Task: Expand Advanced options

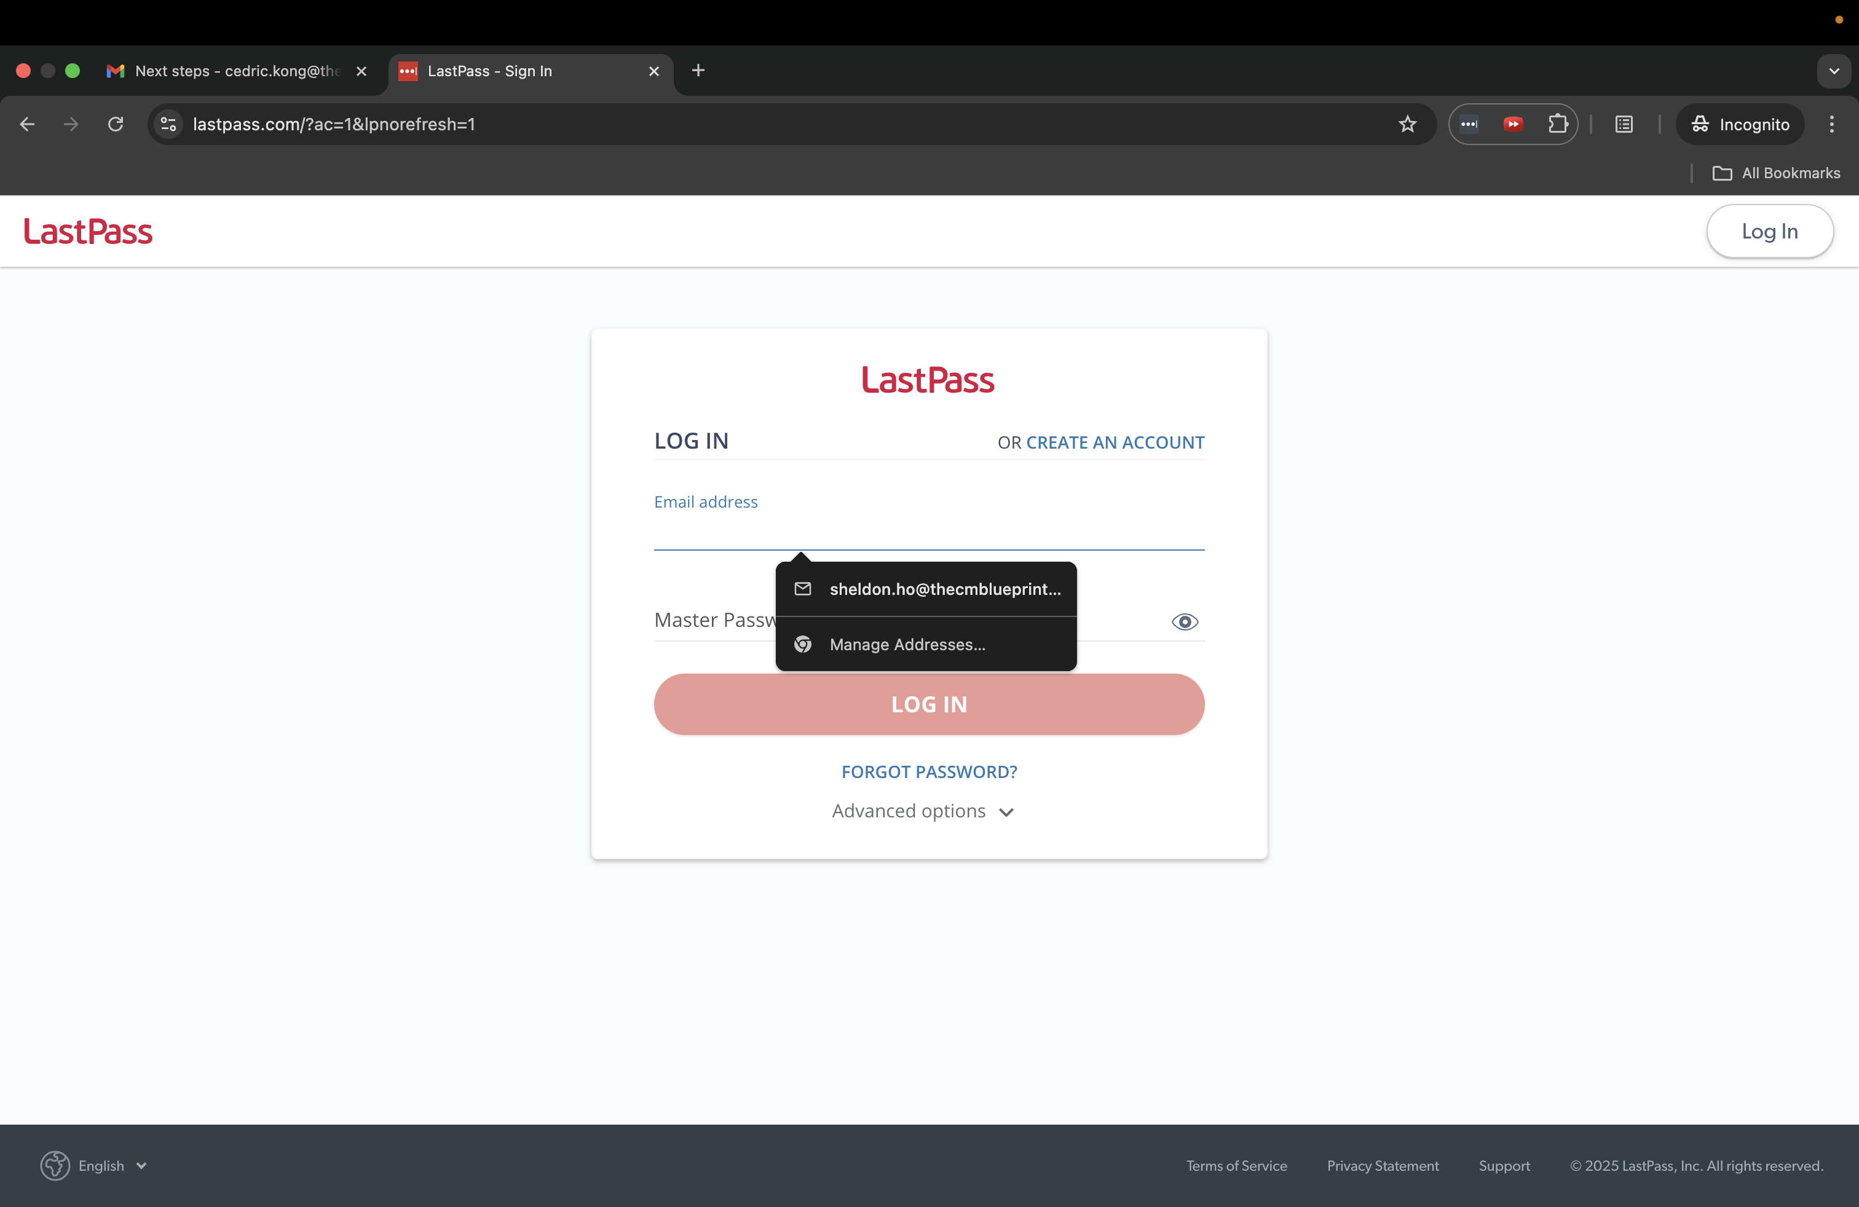Action: [923, 811]
